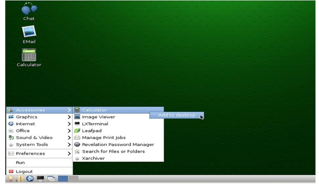Viewport: 319px width, 184px height.
Task: Choose Add to desktop
Action: pos(177,115)
